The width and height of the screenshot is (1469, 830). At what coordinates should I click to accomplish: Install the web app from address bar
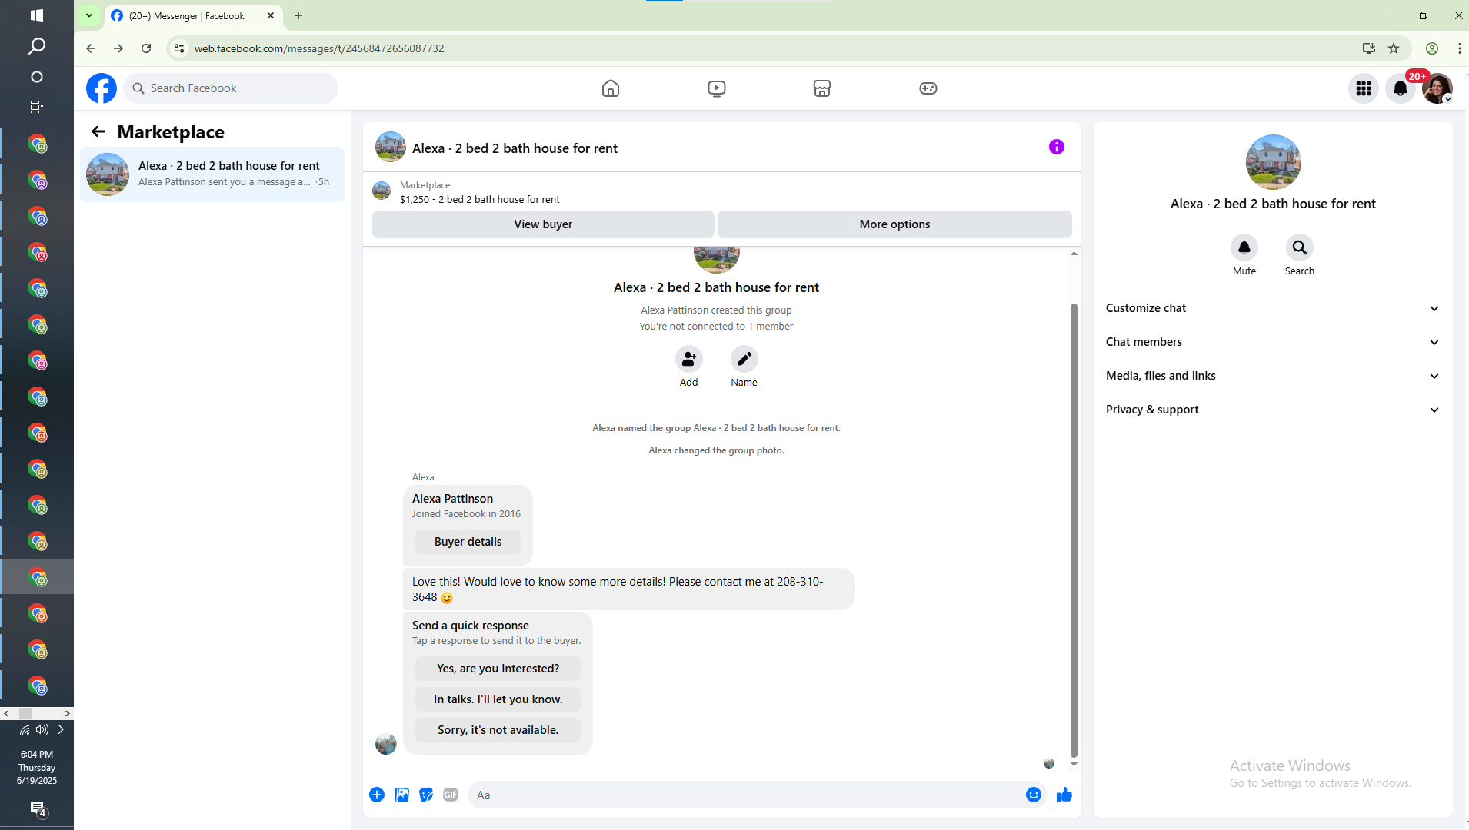tap(1368, 48)
